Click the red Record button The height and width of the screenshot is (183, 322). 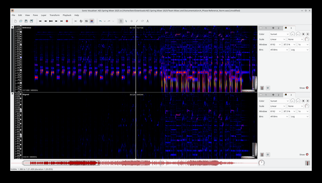click(67, 21)
